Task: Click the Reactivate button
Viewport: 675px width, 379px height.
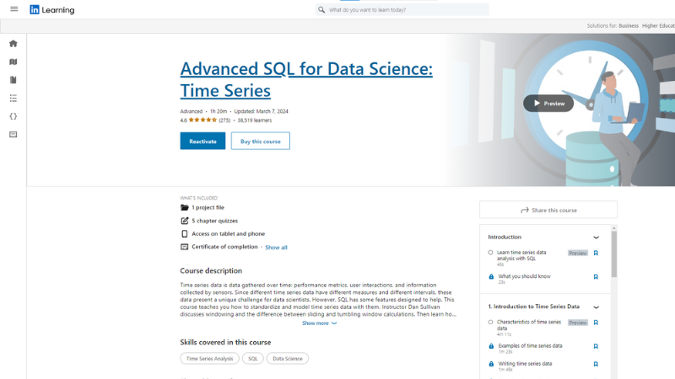Action: click(202, 141)
